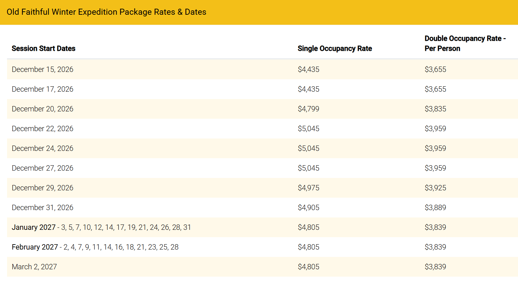
Task: Select the December 15, 2026 session date
Action: click(43, 69)
